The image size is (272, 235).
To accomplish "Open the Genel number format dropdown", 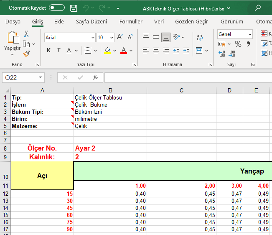I will [x=250, y=34].
